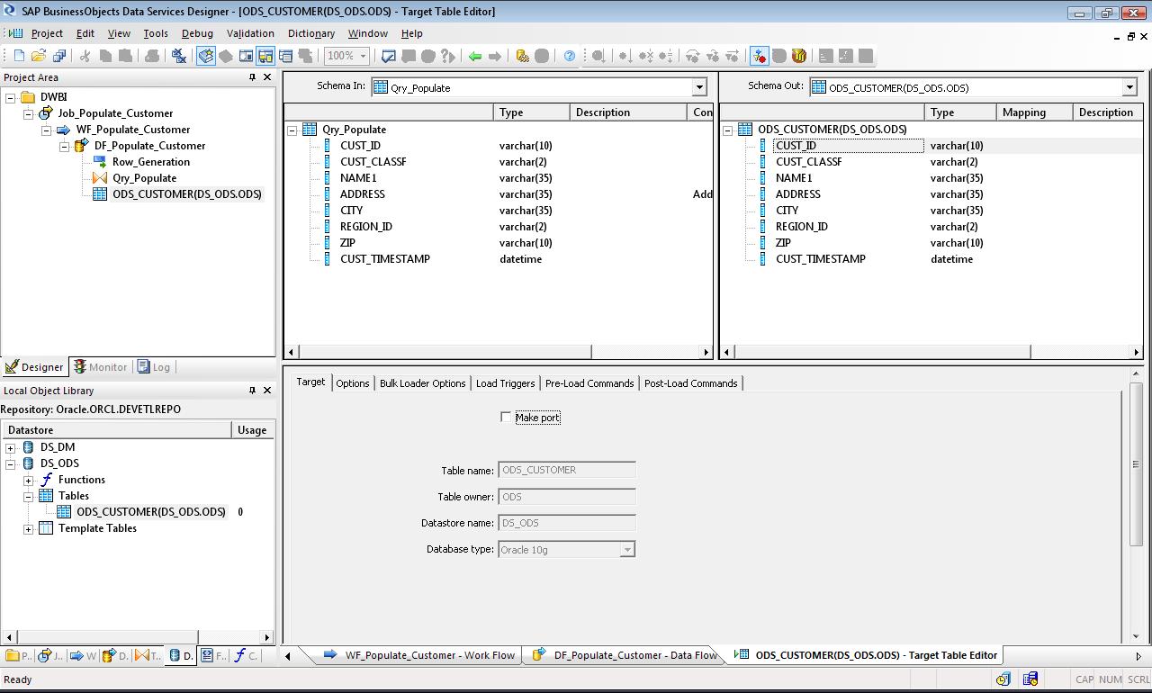The image size is (1152, 693).
Task: Open the Formats tab in object library
Action: (x=214, y=655)
